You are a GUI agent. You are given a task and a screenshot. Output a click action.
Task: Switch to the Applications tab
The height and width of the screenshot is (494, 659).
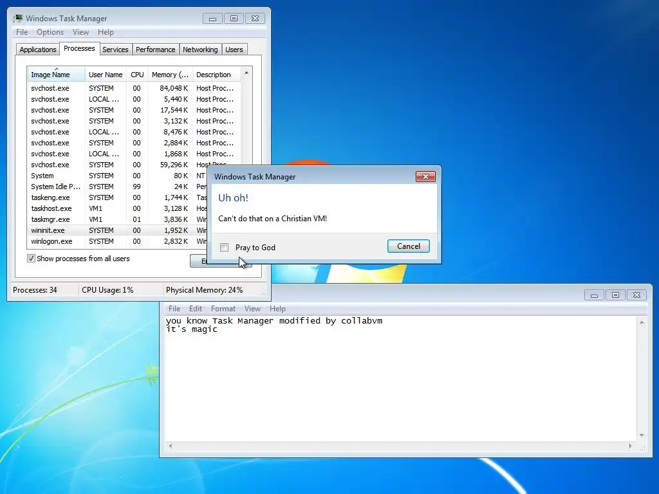pos(38,50)
